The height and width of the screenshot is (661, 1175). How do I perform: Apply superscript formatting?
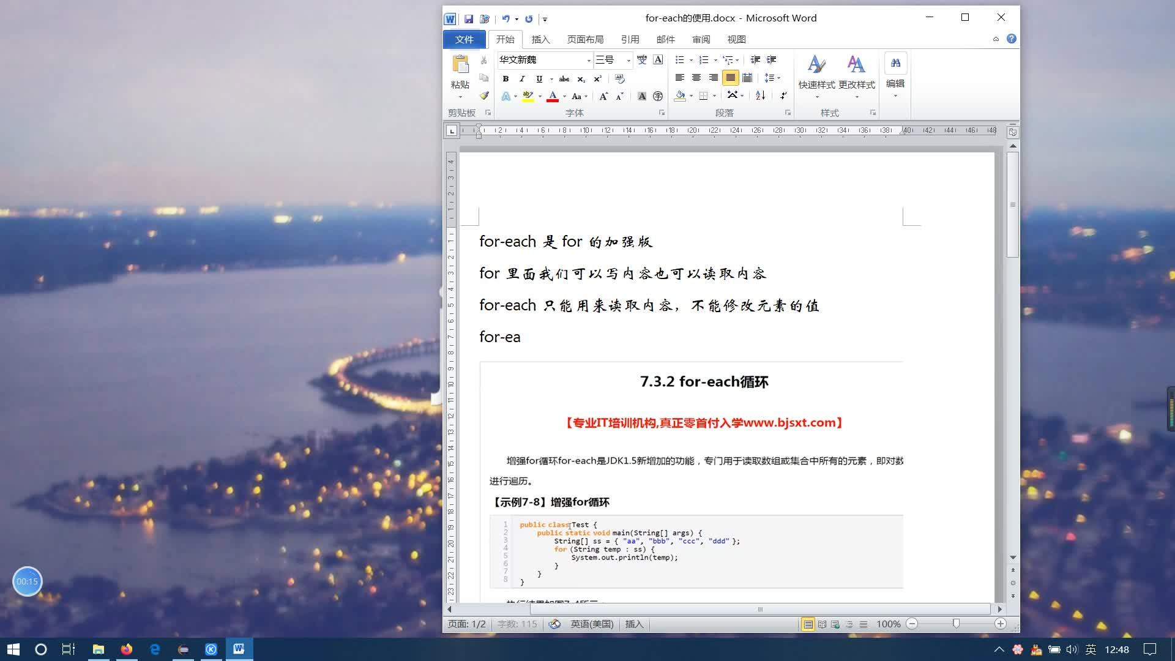pyautogui.click(x=598, y=78)
